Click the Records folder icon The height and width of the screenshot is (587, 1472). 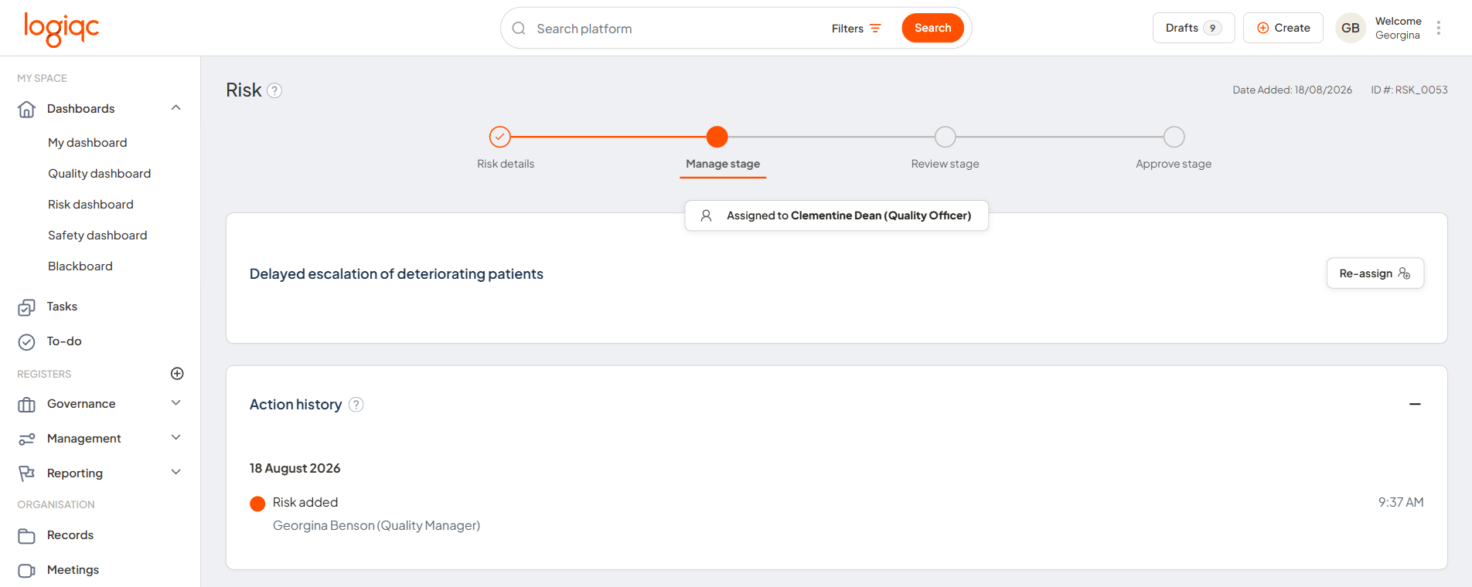[x=26, y=535]
